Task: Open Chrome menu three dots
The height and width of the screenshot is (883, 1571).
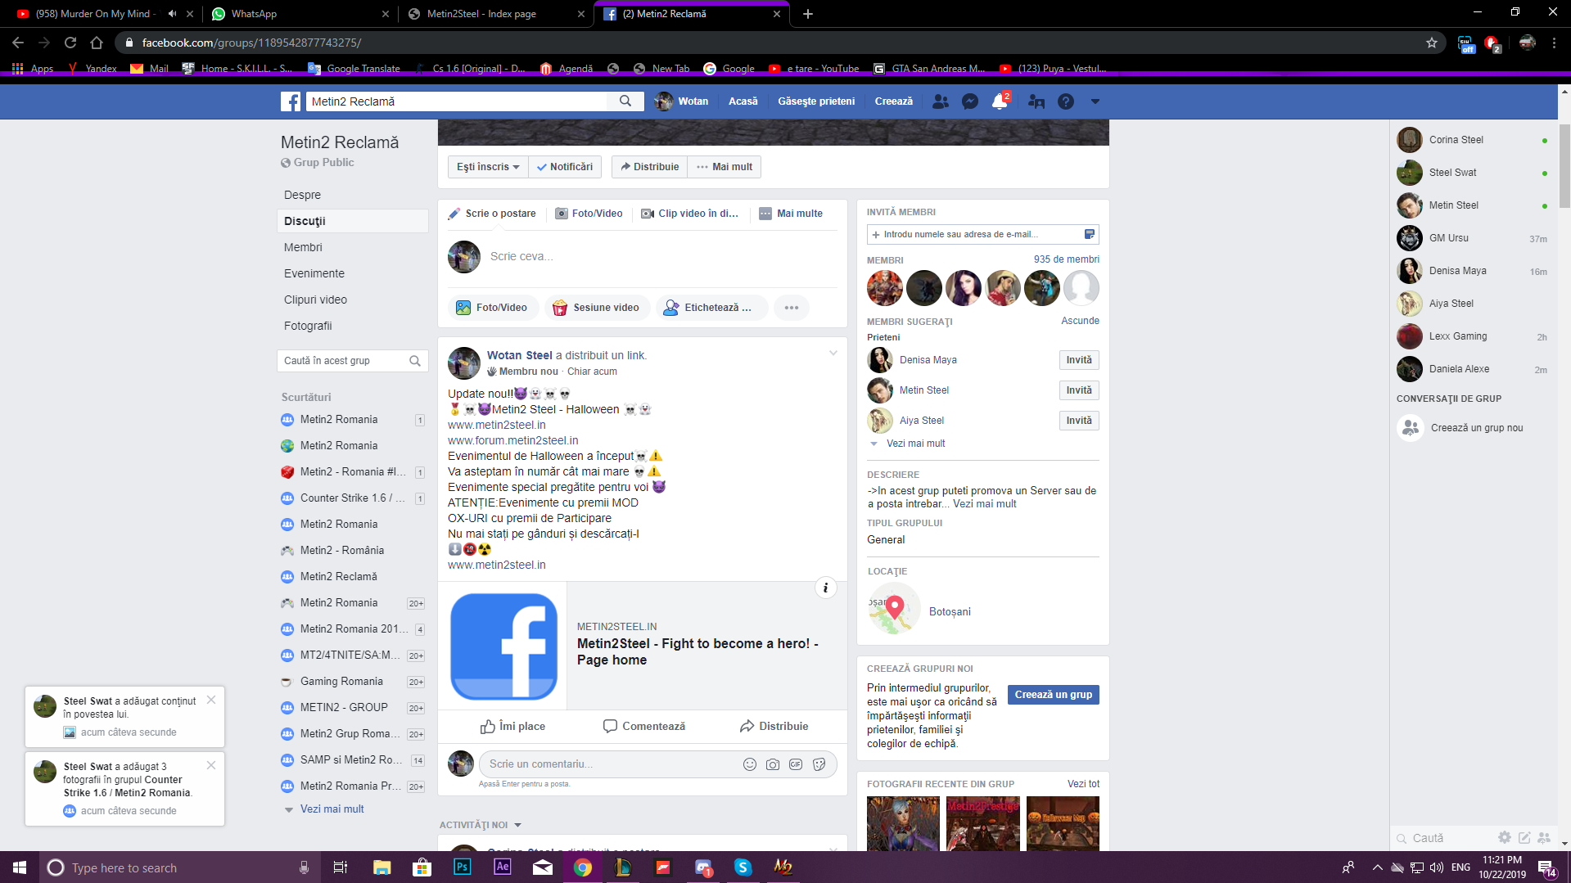Action: click(1554, 43)
